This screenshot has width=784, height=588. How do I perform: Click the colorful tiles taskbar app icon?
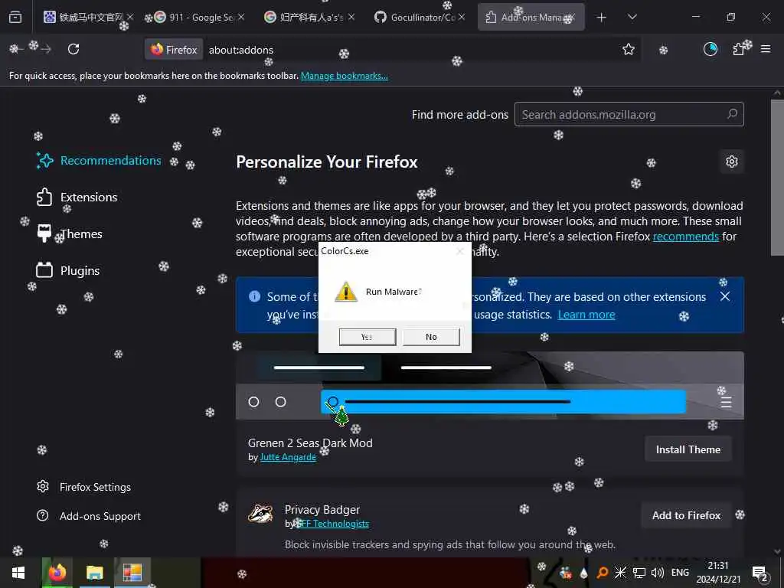(132, 573)
